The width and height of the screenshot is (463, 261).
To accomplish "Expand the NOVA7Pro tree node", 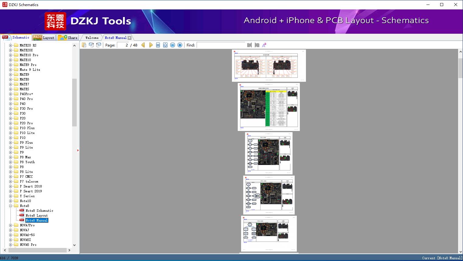I will click(x=11, y=225).
